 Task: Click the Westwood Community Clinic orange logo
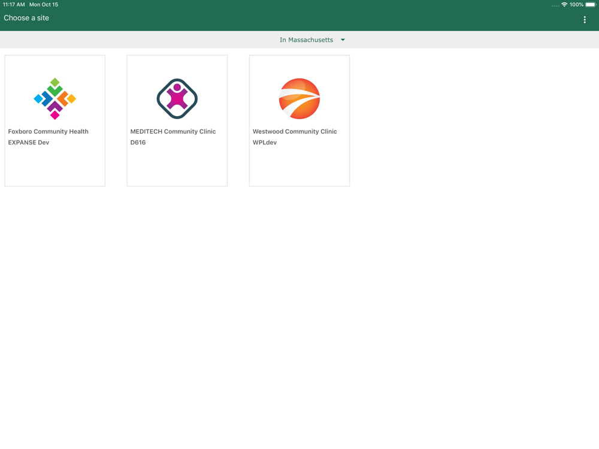tap(299, 99)
